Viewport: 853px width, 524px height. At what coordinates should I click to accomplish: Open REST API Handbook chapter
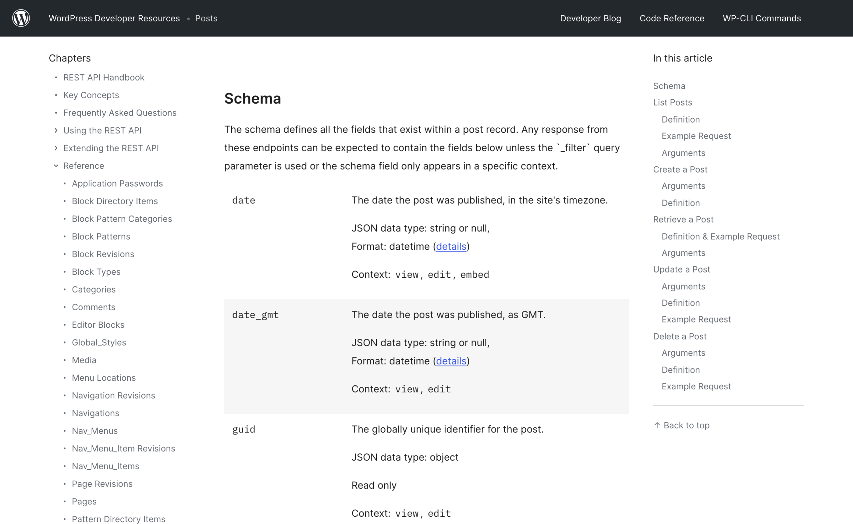(104, 77)
